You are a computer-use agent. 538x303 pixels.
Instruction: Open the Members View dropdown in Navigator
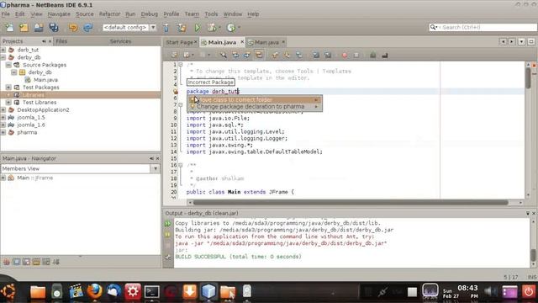click(x=156, y=168)
